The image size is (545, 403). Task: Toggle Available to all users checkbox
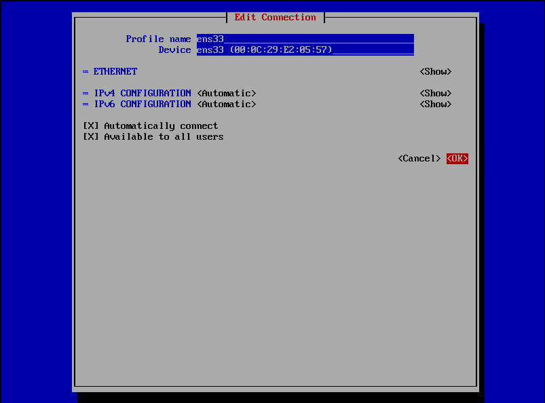coord(91,136)
